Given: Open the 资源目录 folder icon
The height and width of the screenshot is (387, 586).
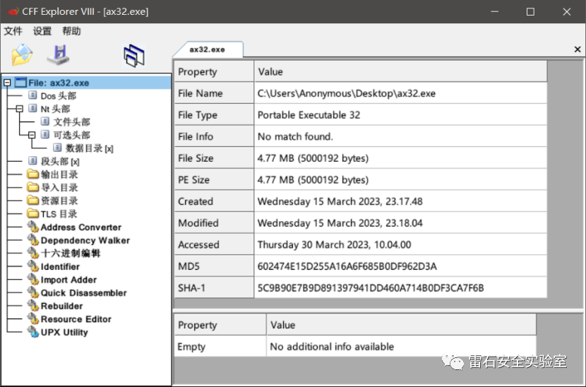Looking at the screenshot, I should click(33, 200).
